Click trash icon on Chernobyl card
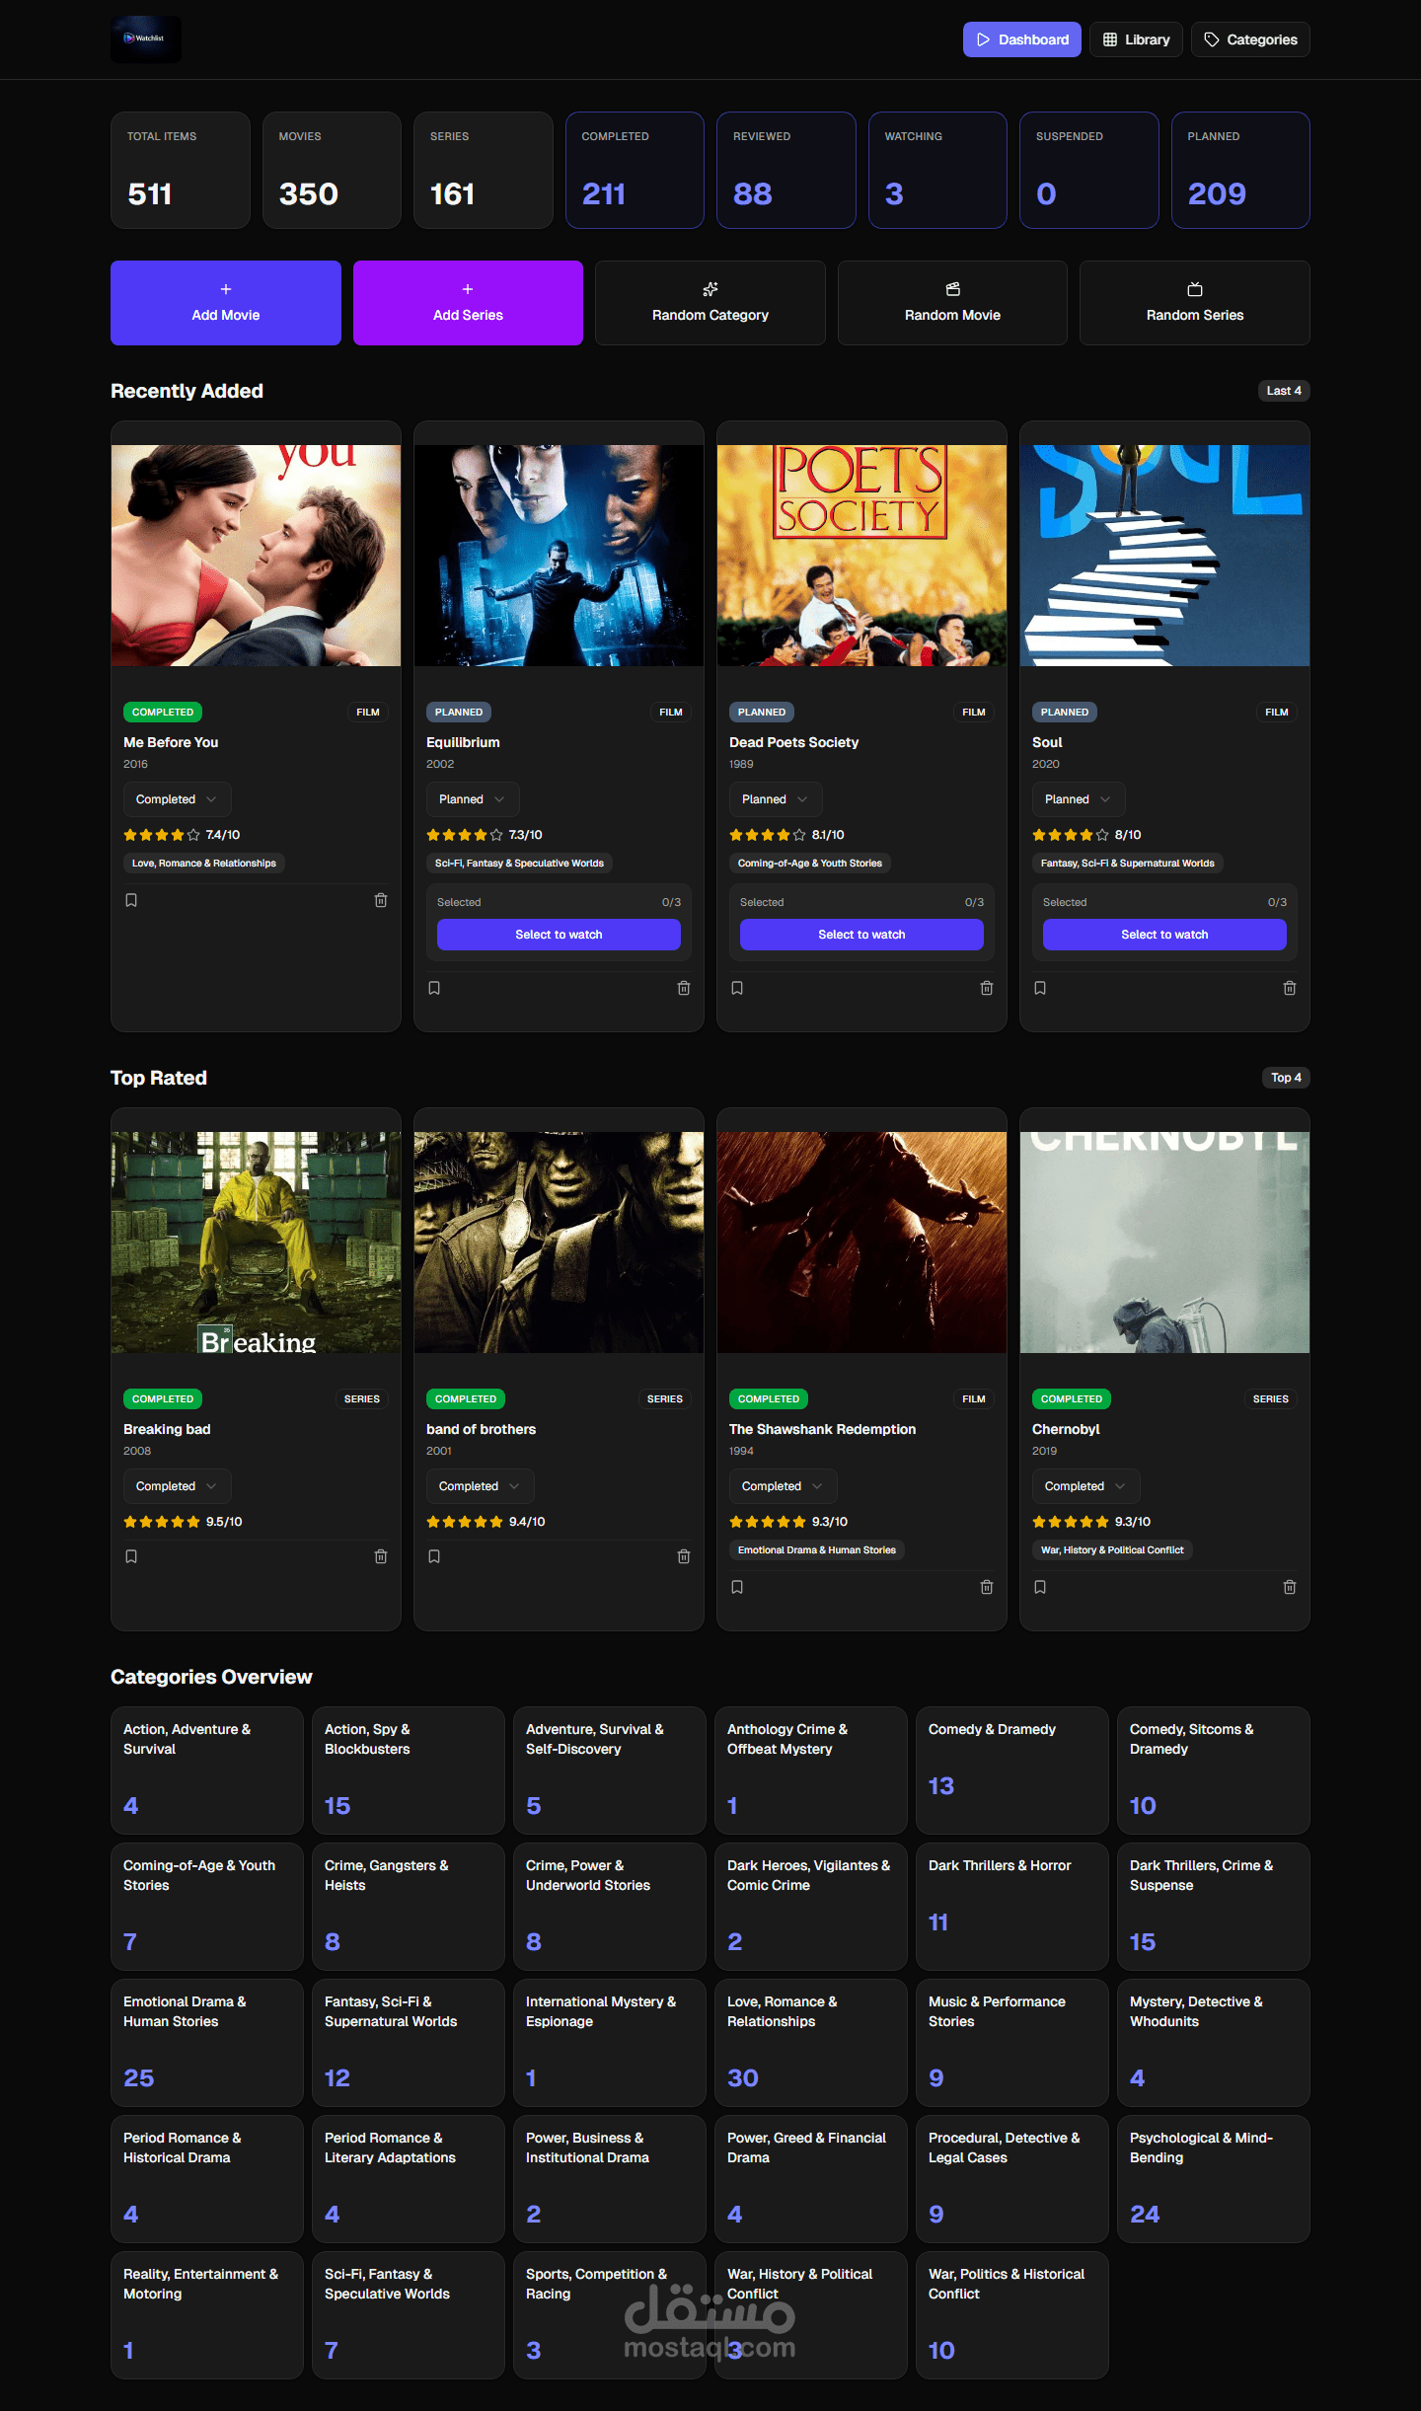This screenshot has width=1421, height=2411. (1290, 1587)
